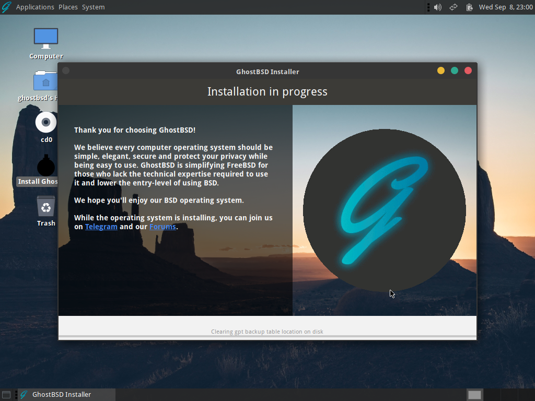The image size is (535, 401).
Task: Open the Places menu
Action: click(x=68, y=7)
